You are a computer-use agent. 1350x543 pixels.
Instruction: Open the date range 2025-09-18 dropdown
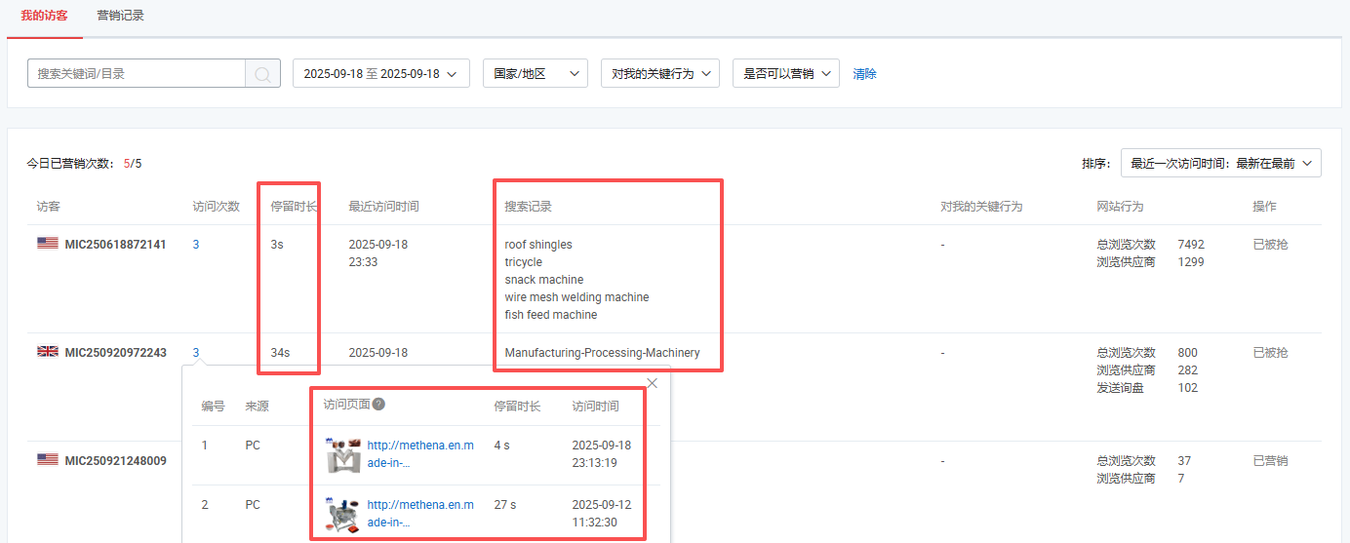pyautogui.click(x=380, y=74)
